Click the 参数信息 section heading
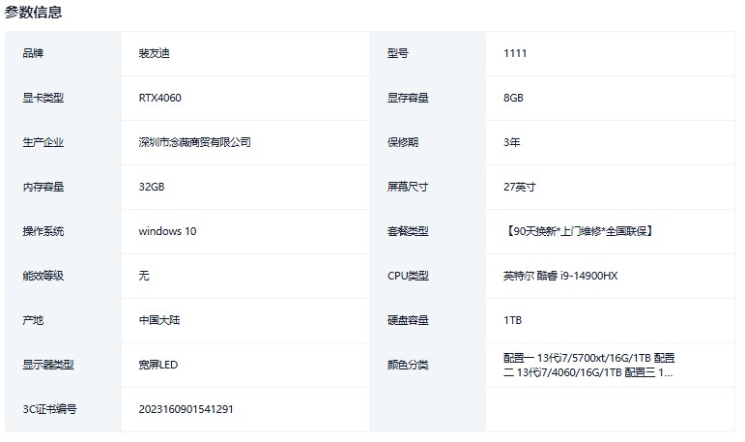The image size is (745, 442). 34,13
